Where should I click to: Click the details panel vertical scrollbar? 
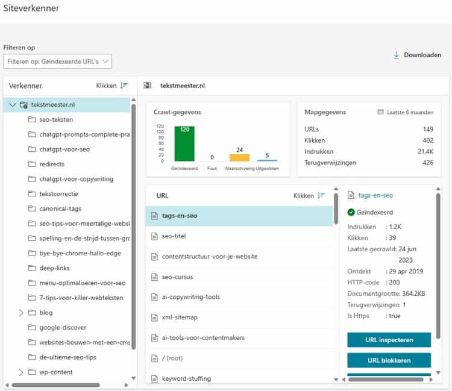tap(438, 266)
